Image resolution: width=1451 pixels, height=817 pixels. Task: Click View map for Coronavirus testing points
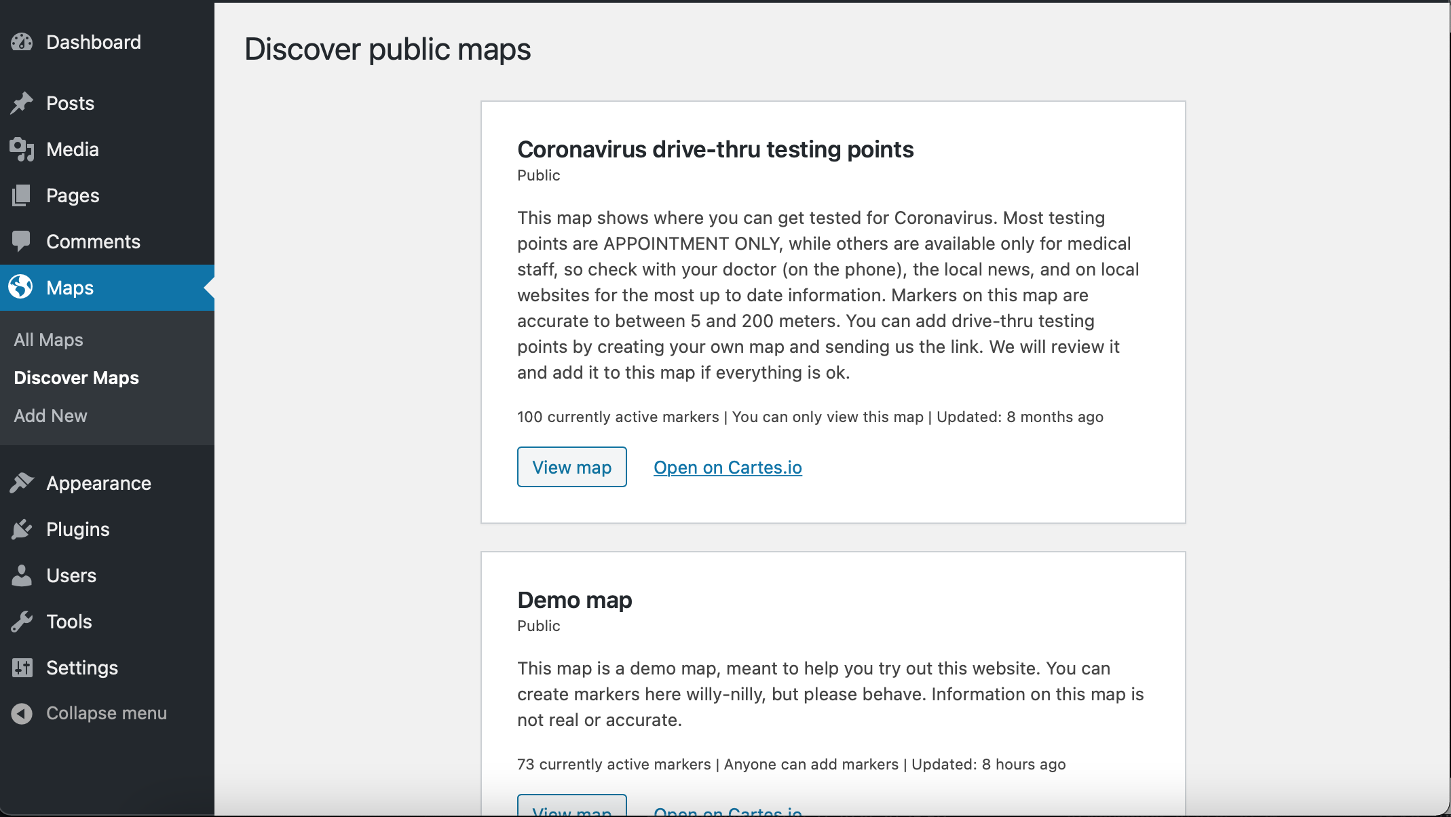572,467
